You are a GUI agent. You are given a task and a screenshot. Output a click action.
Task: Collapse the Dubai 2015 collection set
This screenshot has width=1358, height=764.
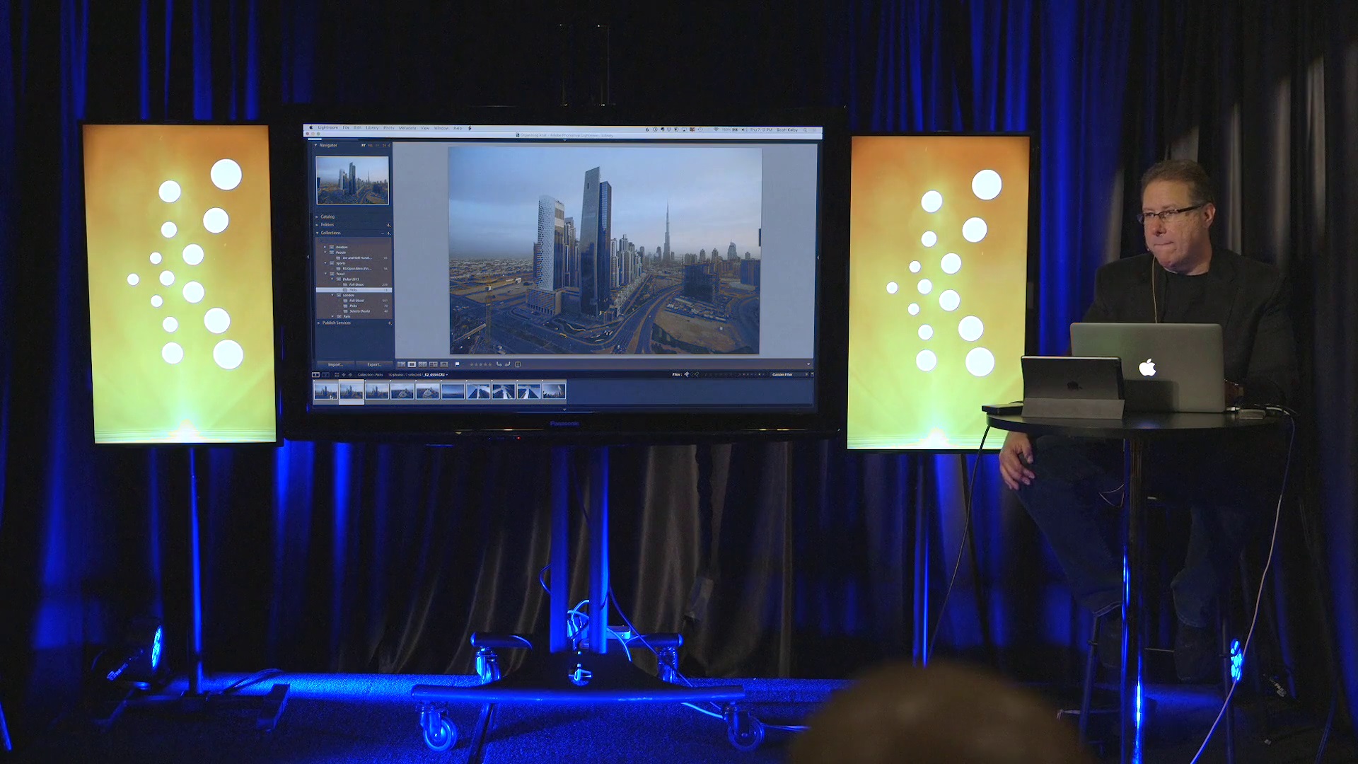coord(332,279)
